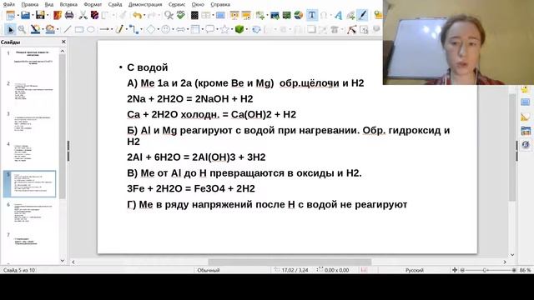534x300 pixels.
Task: Click the Insert Image icon
Action: pyautogui.click(x=275, y=15)
